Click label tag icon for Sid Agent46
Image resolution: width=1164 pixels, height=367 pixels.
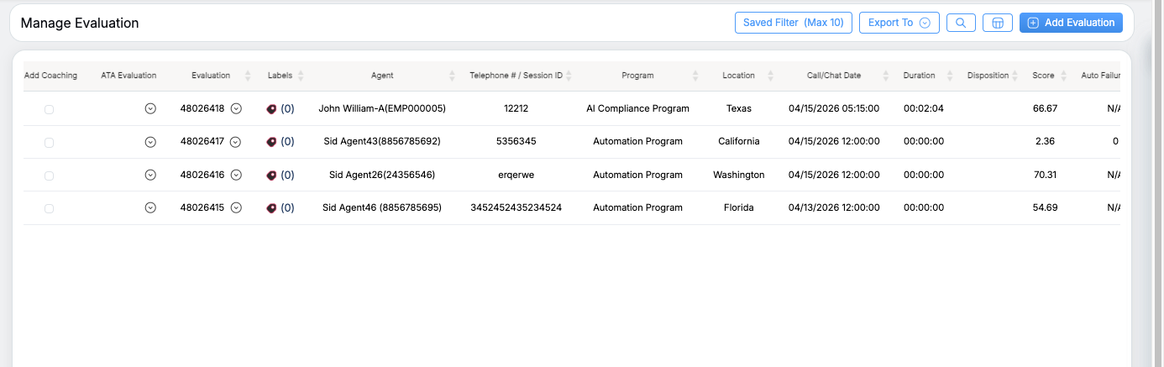click(271, 207)
